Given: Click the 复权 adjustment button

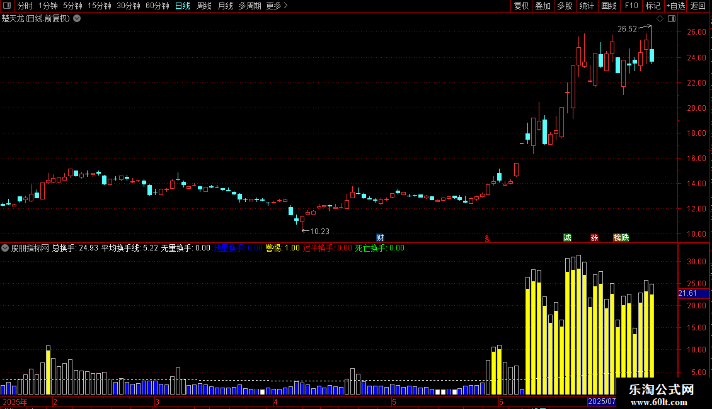Looking at the screenshot, I should 521,6.
